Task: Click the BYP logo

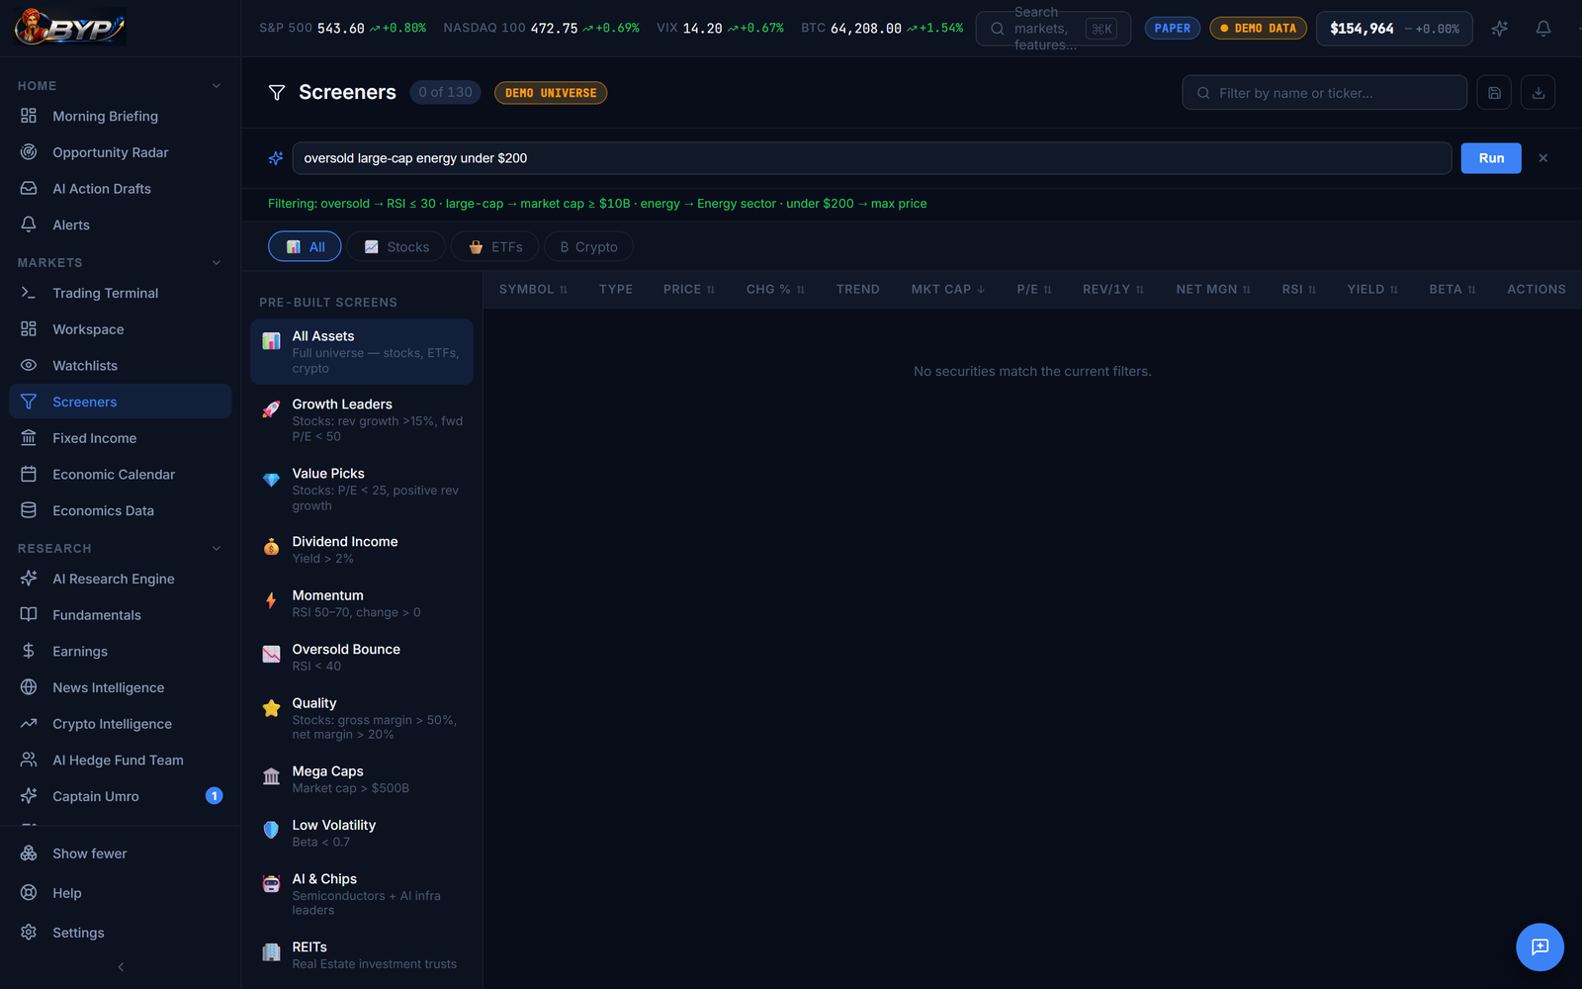Action: coord(70,28)
